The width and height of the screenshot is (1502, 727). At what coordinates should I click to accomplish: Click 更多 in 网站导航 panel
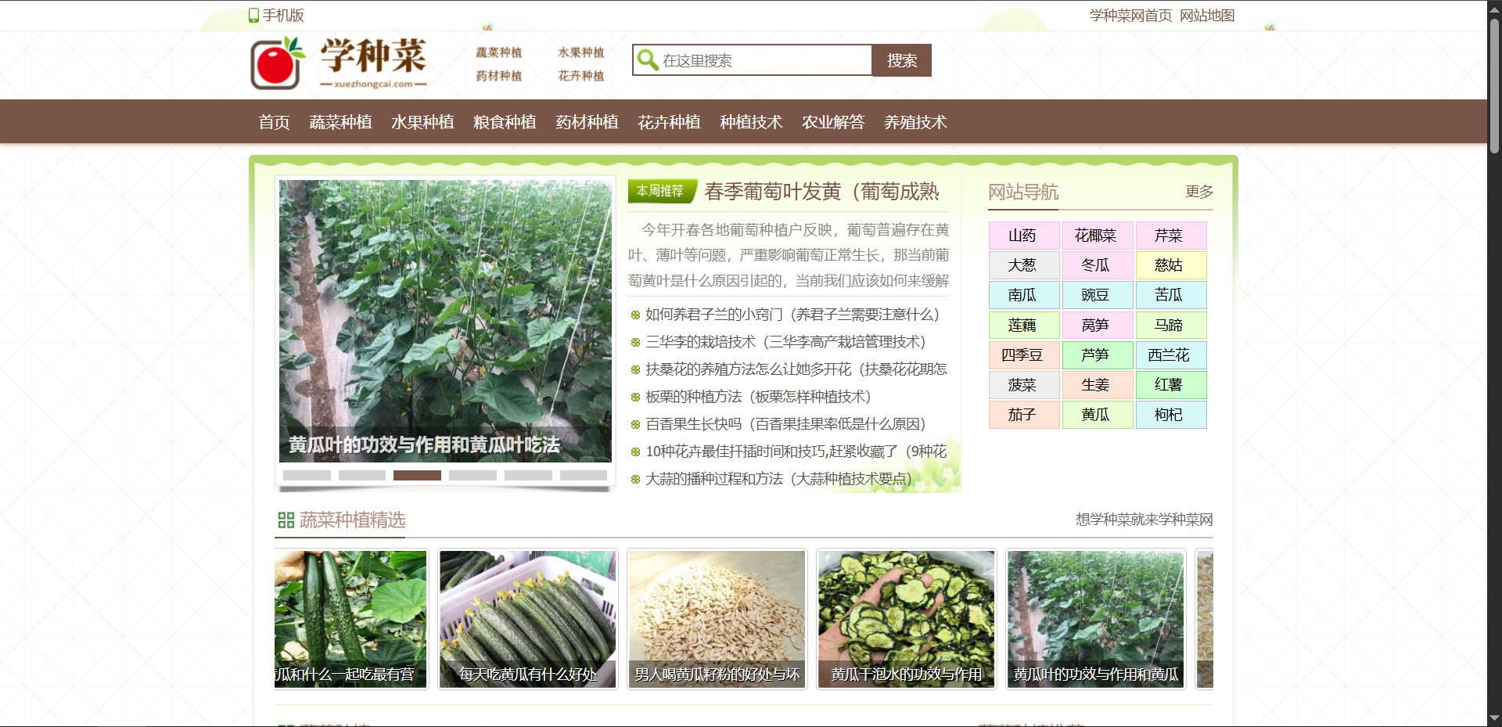[x=1199, y=192]
